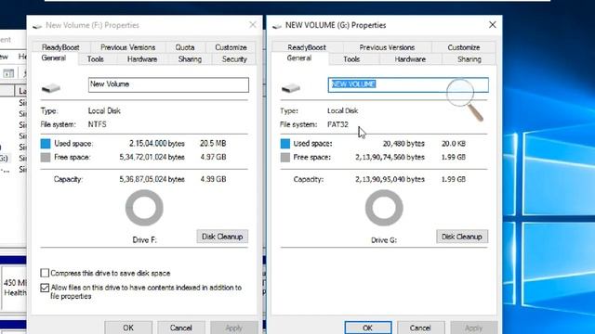Open Sharing tab in F: Properties
595x334 pixels.
(190, 59)
